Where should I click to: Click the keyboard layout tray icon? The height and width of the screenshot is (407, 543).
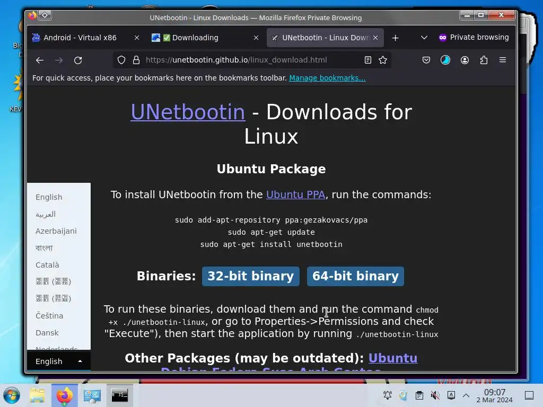pos(451,395)
